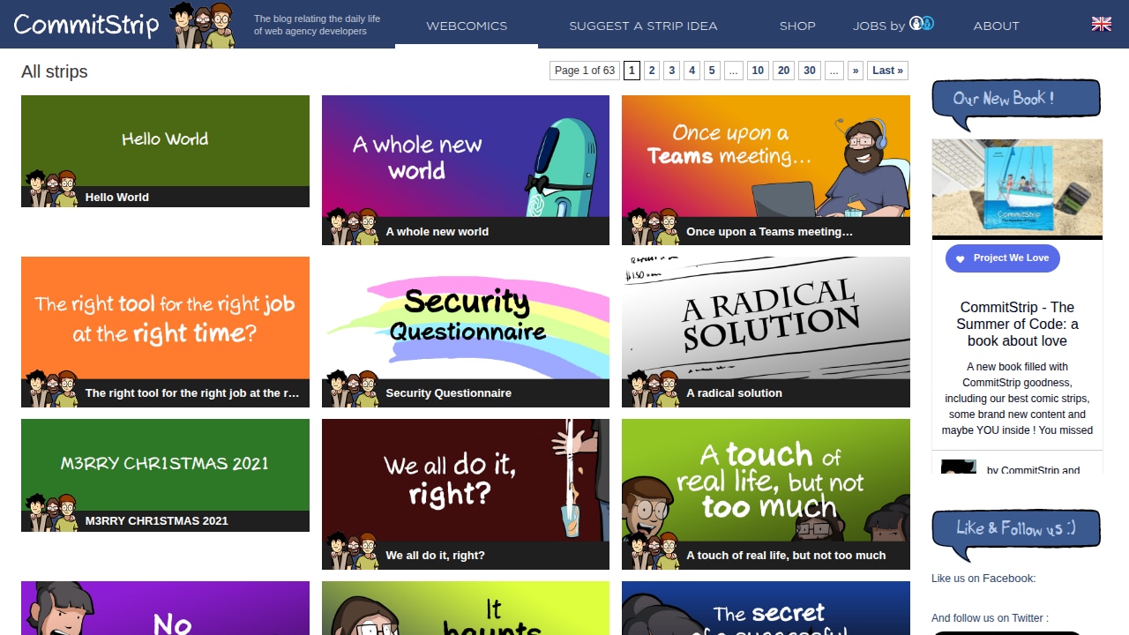The width and height of the screenshot is (1129, 635).
Task: Go to page 4 of strips
Action: (x=692, y=71)
